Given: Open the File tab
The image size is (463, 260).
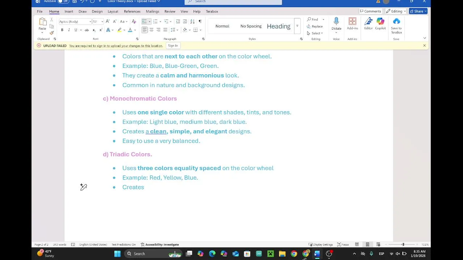Looking at the screenshot, I should (39, 12).
